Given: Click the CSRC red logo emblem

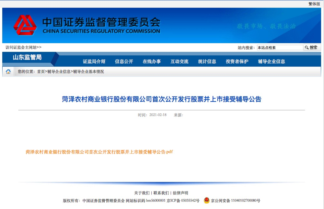Looking at the screenshot, I should (25, 25).
